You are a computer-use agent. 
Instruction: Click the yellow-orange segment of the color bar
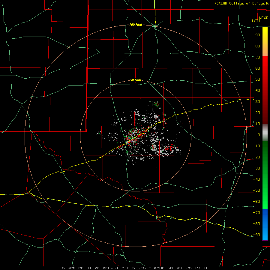[265, 41]
